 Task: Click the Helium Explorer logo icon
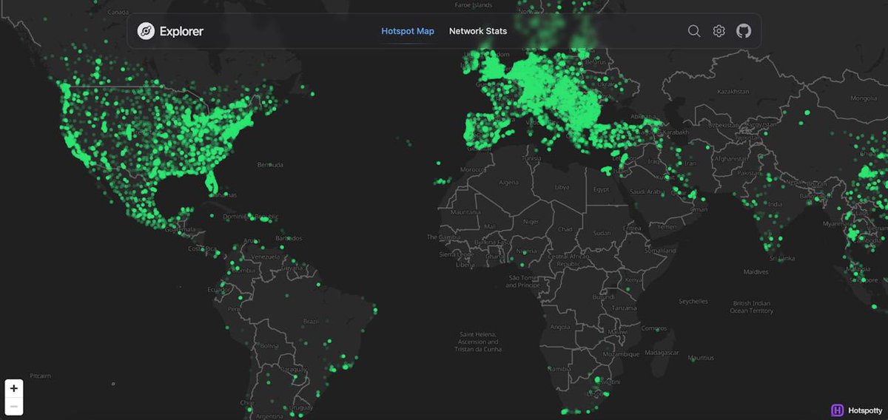pos(146,31)
